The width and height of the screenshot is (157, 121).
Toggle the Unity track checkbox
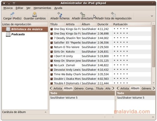coord(52,56)
